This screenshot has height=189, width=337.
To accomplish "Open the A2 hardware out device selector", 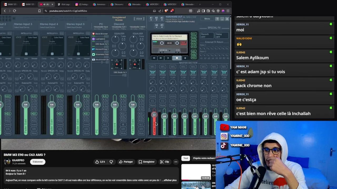I will tap(156, 18).
